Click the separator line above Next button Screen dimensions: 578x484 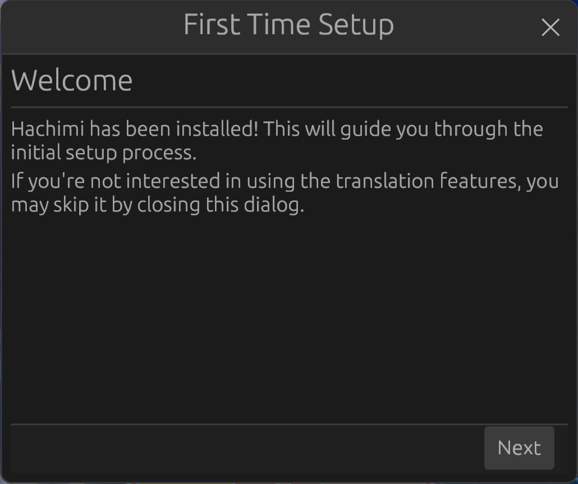coord(288,425)
